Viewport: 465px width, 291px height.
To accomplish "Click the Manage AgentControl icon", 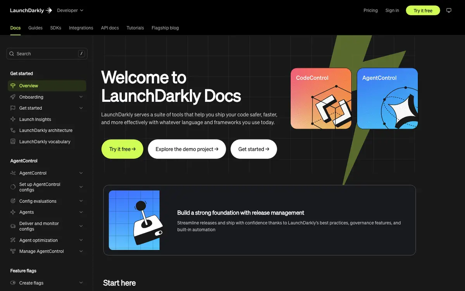I will [x=13, y=251].
